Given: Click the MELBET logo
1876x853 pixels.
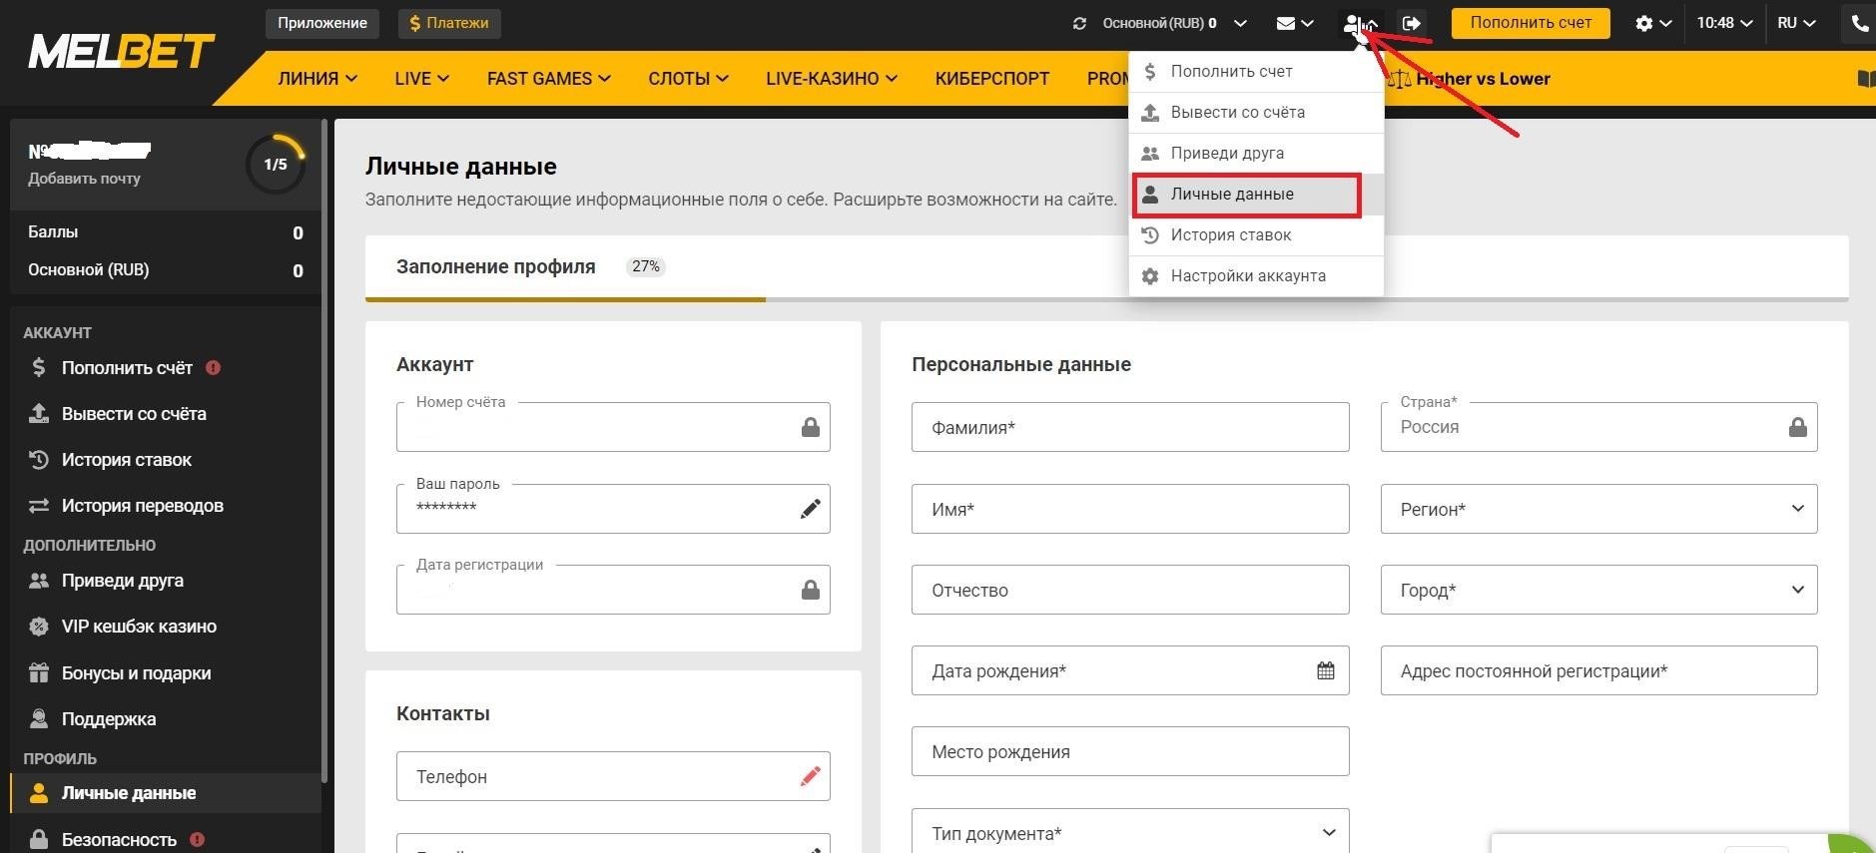Looking at the screenshot, I should click(122, 52).
